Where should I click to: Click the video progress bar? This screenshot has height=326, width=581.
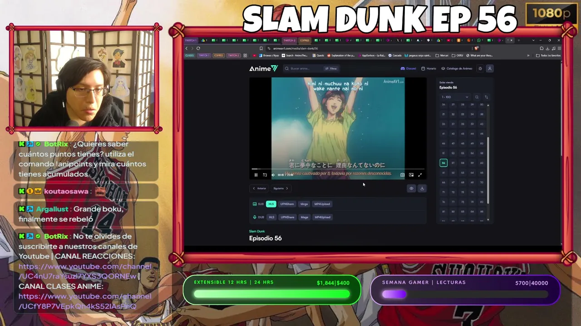point(338,169)
